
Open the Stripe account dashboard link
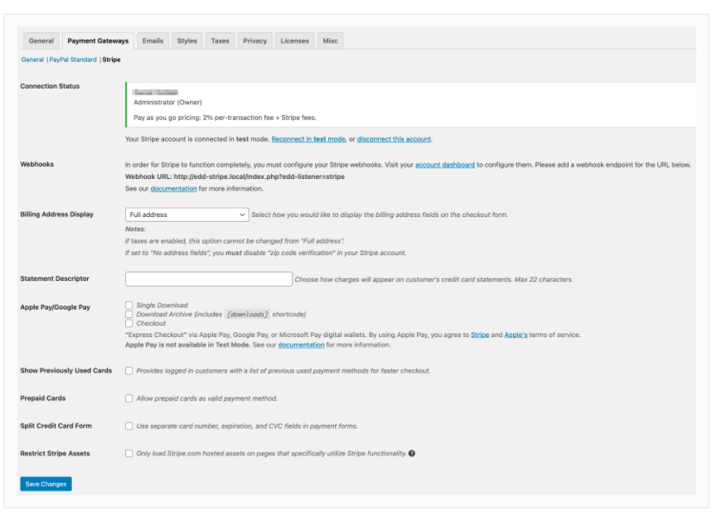click(x=444, y=165)
